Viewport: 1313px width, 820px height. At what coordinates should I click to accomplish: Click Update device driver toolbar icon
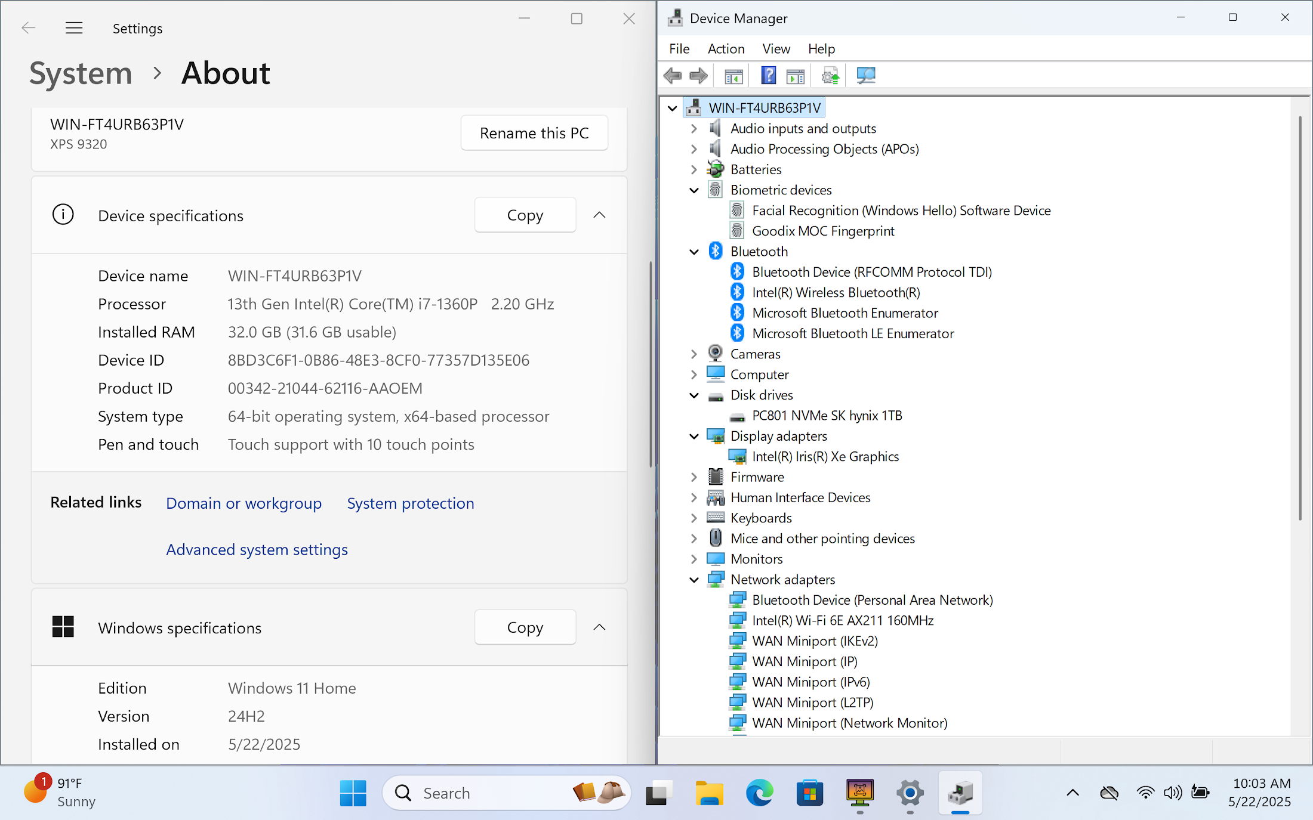click(x=830, y=76)
